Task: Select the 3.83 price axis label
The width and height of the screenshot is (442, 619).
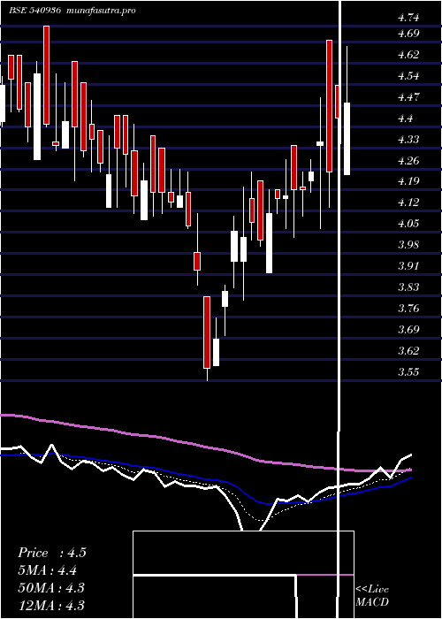Action: click(408, 287)
